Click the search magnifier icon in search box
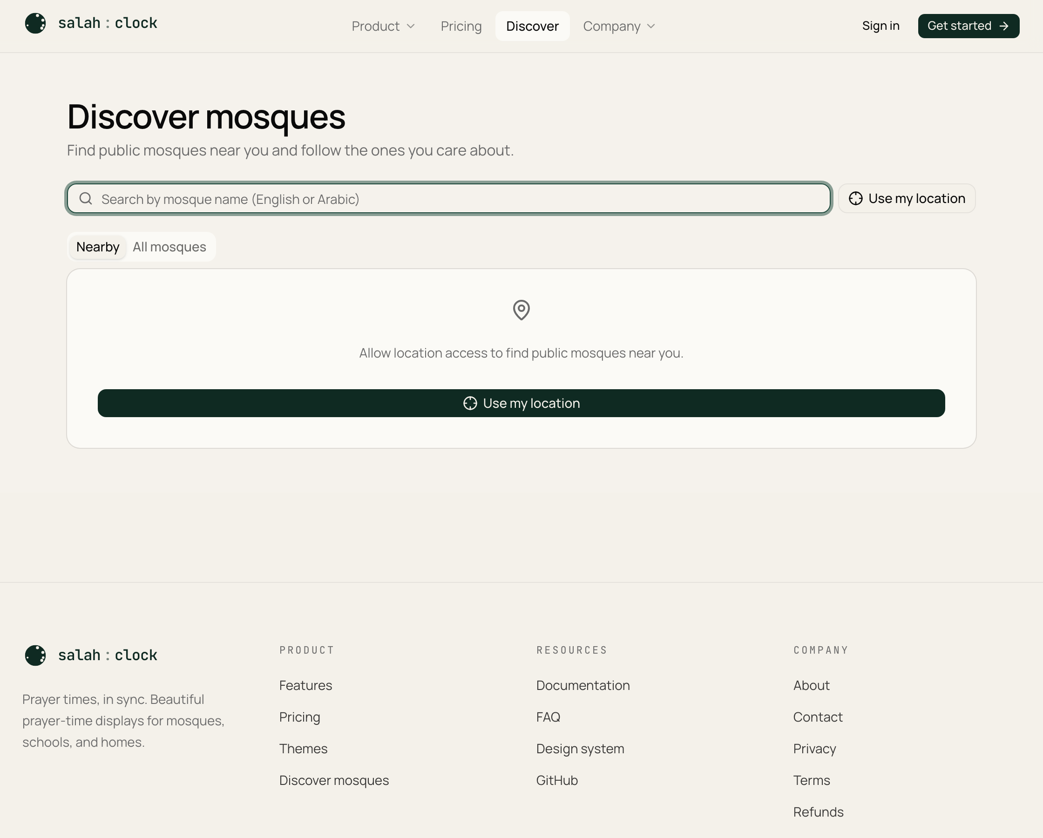Screen dimensions: 1043x838 click(x=86, y=198)
